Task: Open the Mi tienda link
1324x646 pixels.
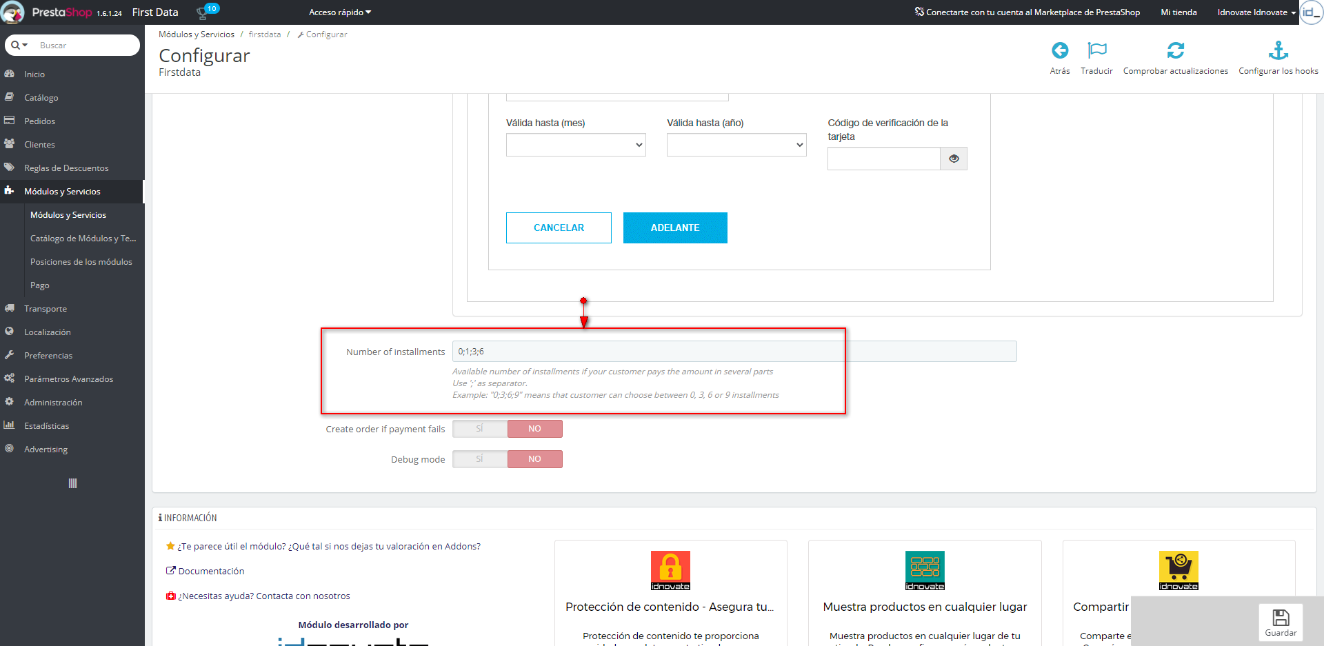Action: (1178, 12)
